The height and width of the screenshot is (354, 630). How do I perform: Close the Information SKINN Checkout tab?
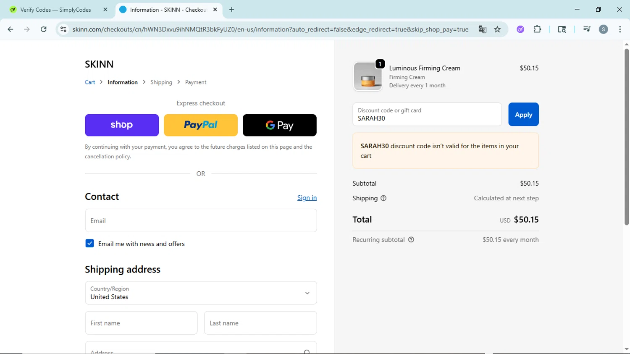pos(215,10)
